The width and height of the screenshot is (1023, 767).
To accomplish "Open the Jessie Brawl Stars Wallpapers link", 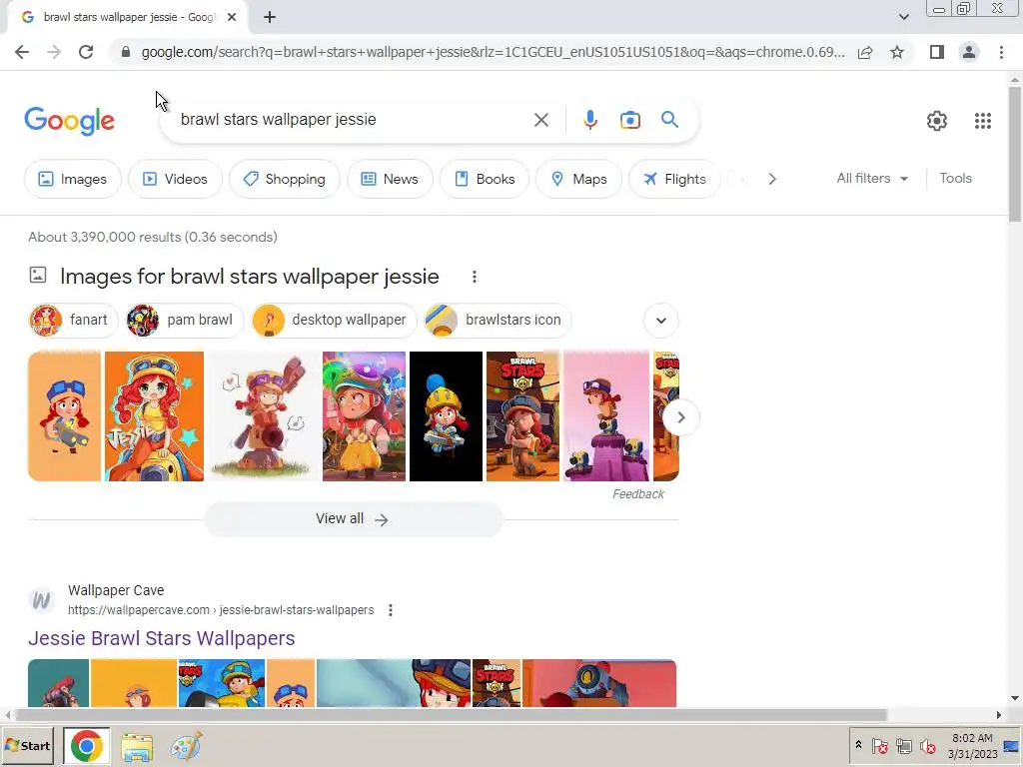I will 161,638.
